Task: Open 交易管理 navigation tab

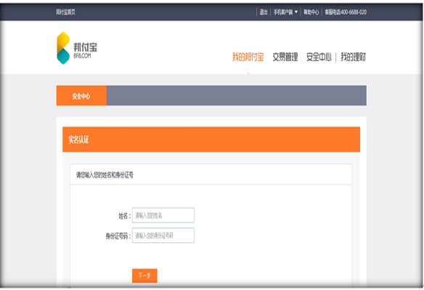Action: coord(285,57)
